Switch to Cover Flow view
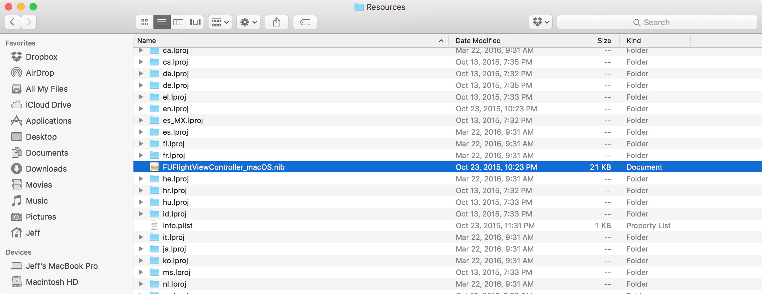This screenshot has width=762, height=294. [x=195, y=22]
